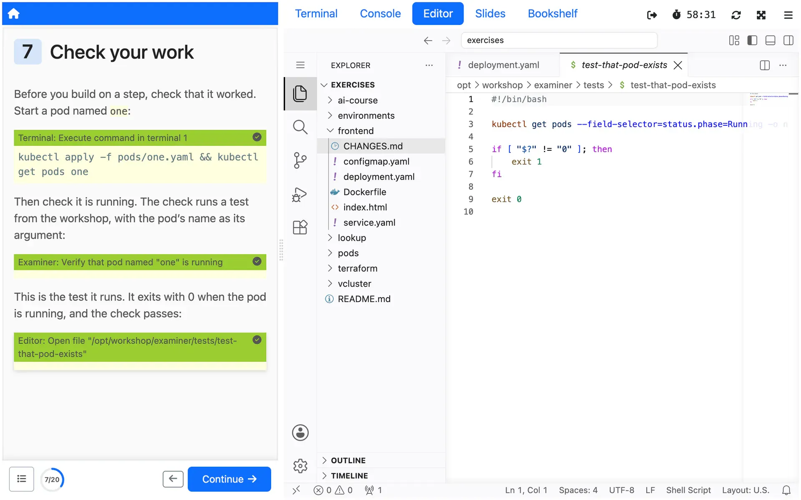Open the Run and Debug view
The height and width of the screenshot is (500, 801).
click(x=300, y=194)
